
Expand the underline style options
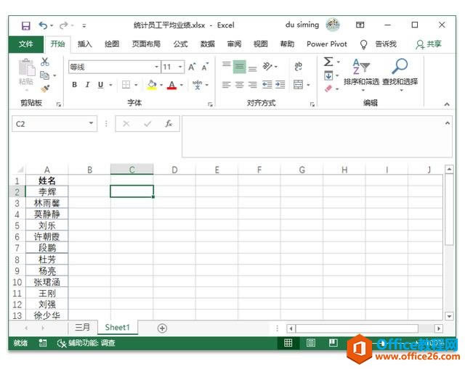coord(110,86)
